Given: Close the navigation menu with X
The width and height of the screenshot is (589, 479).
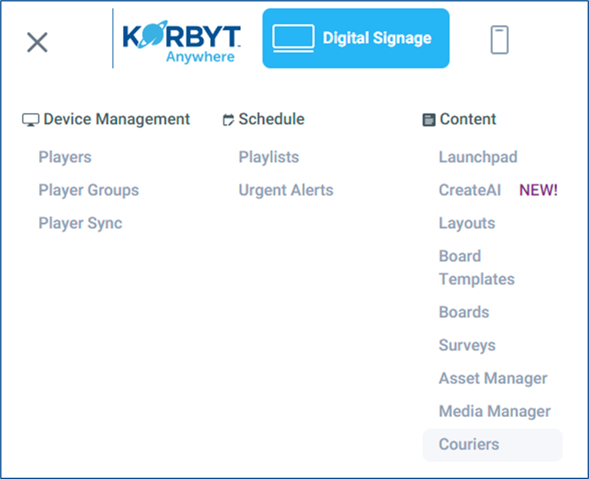Looking at the screenshot, I should 37,42.
